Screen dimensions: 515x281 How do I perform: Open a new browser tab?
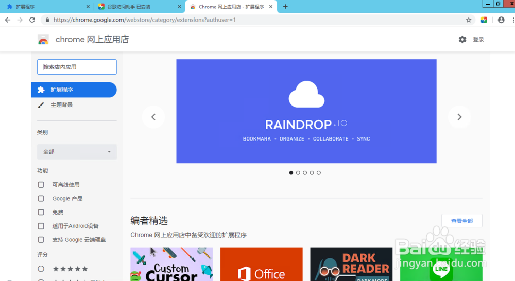pyautogui.click(x=285, y=7)
